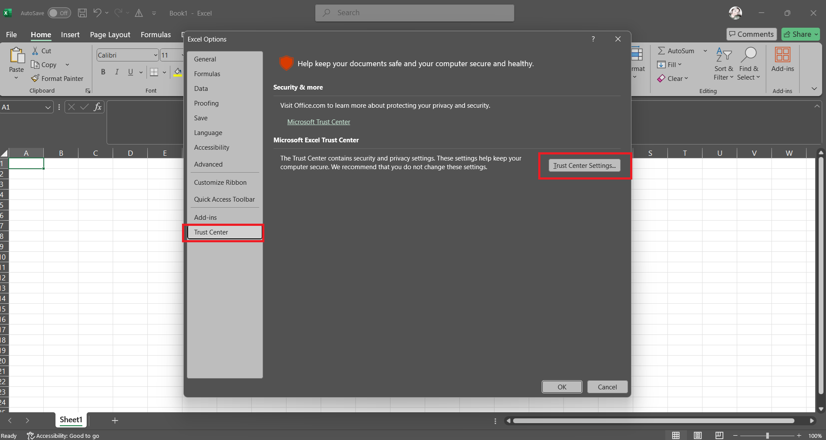Screen dimensions: 826x440
Task: Select Add-ins in Excel Options list
Action: coord(225,218)
